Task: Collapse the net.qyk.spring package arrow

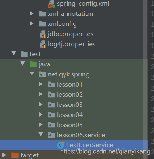Action: [32, 74]
